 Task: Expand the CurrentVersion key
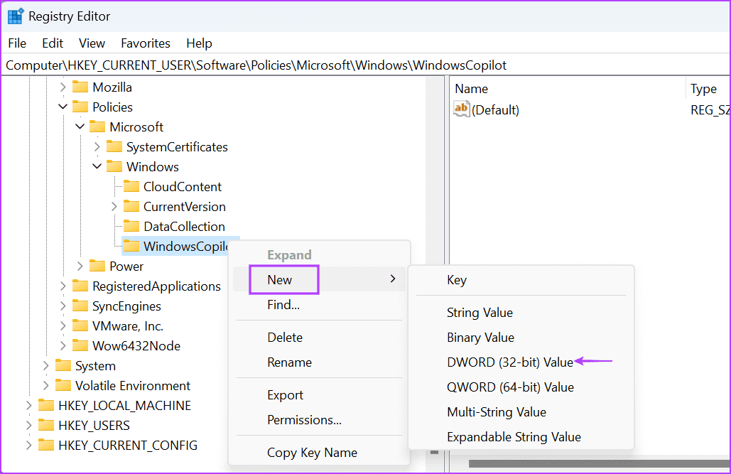[x=114, y=207]
